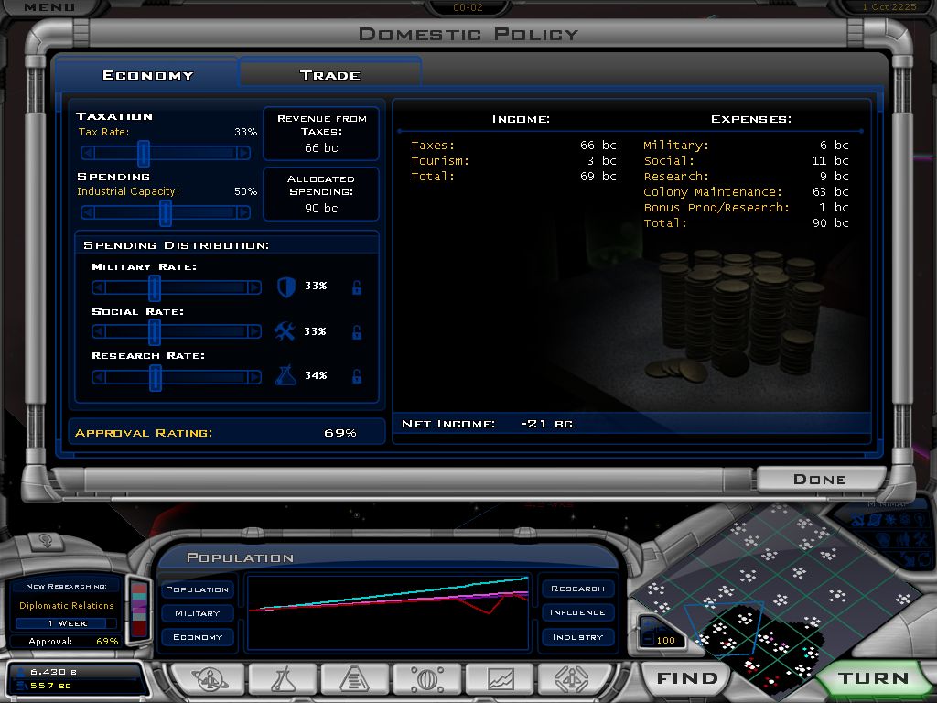Decrease Industrial Capacity with the left arrow

point(88,212)
